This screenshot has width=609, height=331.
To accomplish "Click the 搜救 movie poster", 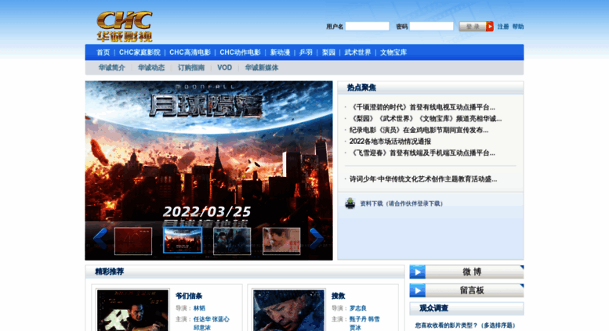I will click(x=288, y=310).
